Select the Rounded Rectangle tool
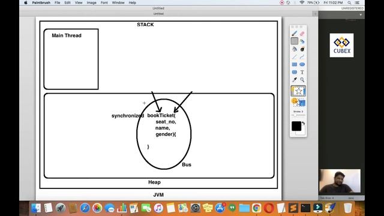This screenshot has height=216, width=384. point(295,72)
